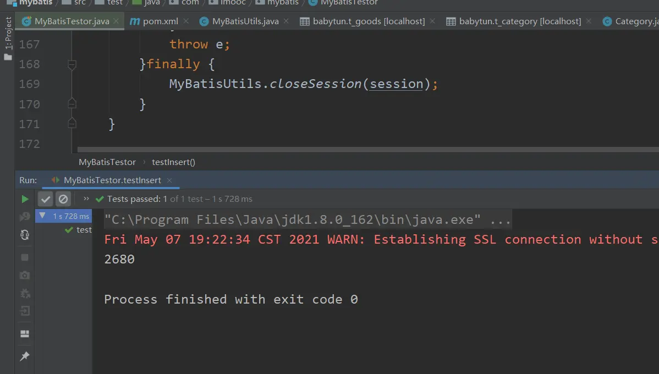659x374 pixels.
Task: Click testInsert() in the breadcrumb bar
Action: [173, 162]
